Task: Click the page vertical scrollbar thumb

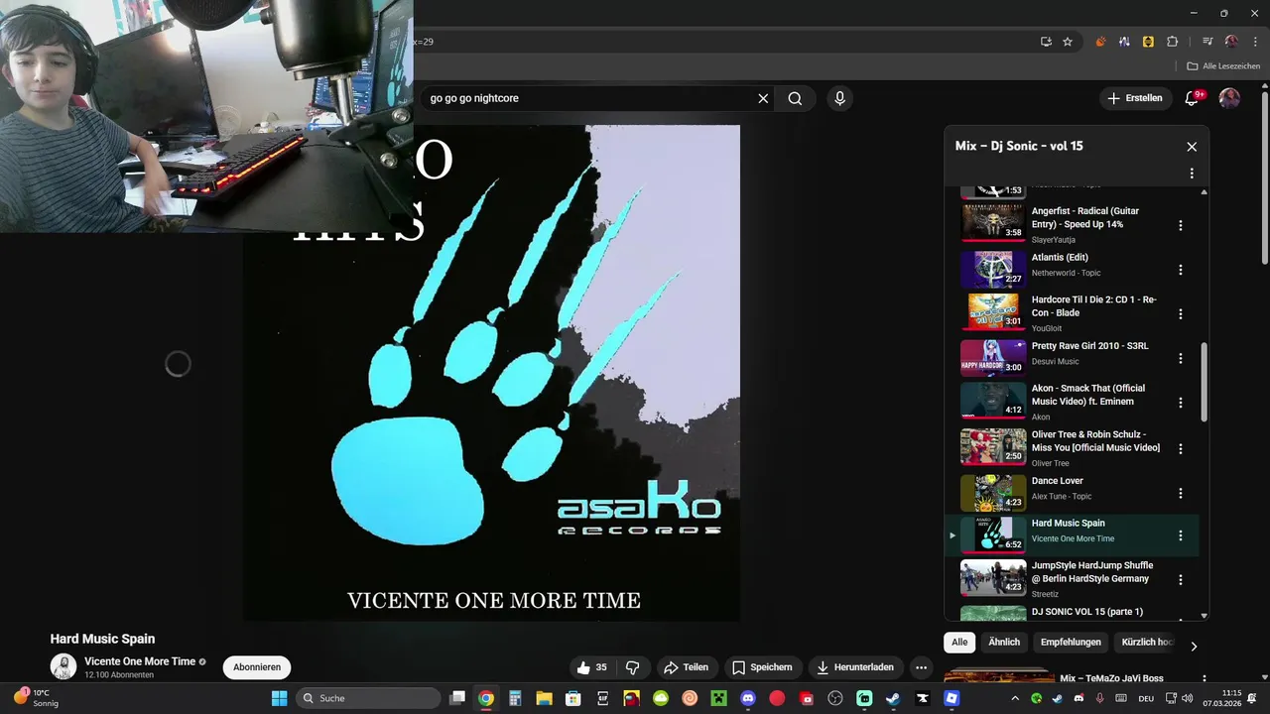Action: tap(1264, 178)
